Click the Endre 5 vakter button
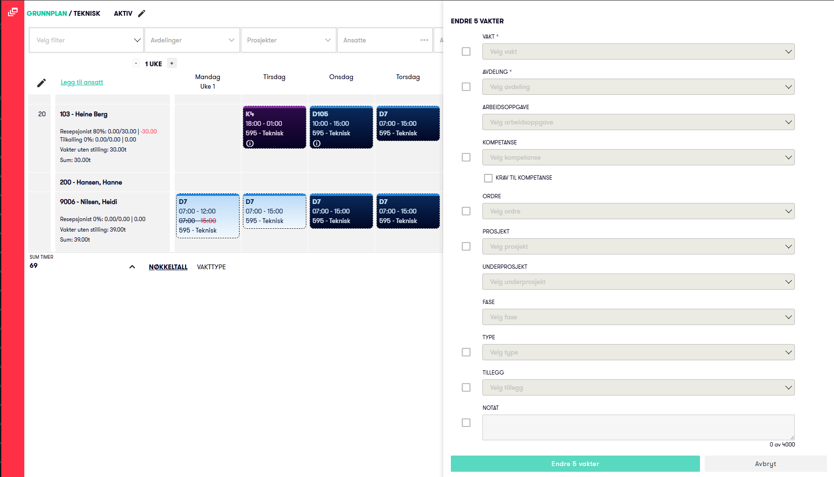Image resolution: width=834 pixels, height=477 pixels. [575, 464]
